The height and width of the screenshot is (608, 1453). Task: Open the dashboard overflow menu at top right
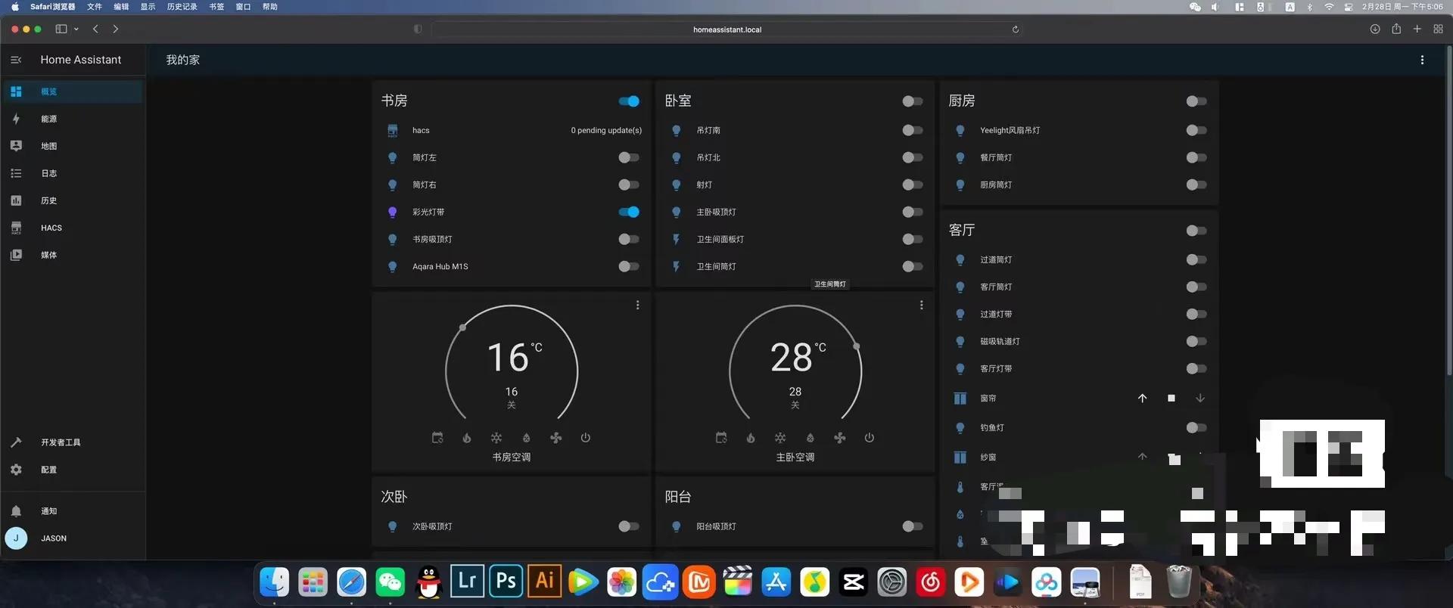coord(1422,60)
